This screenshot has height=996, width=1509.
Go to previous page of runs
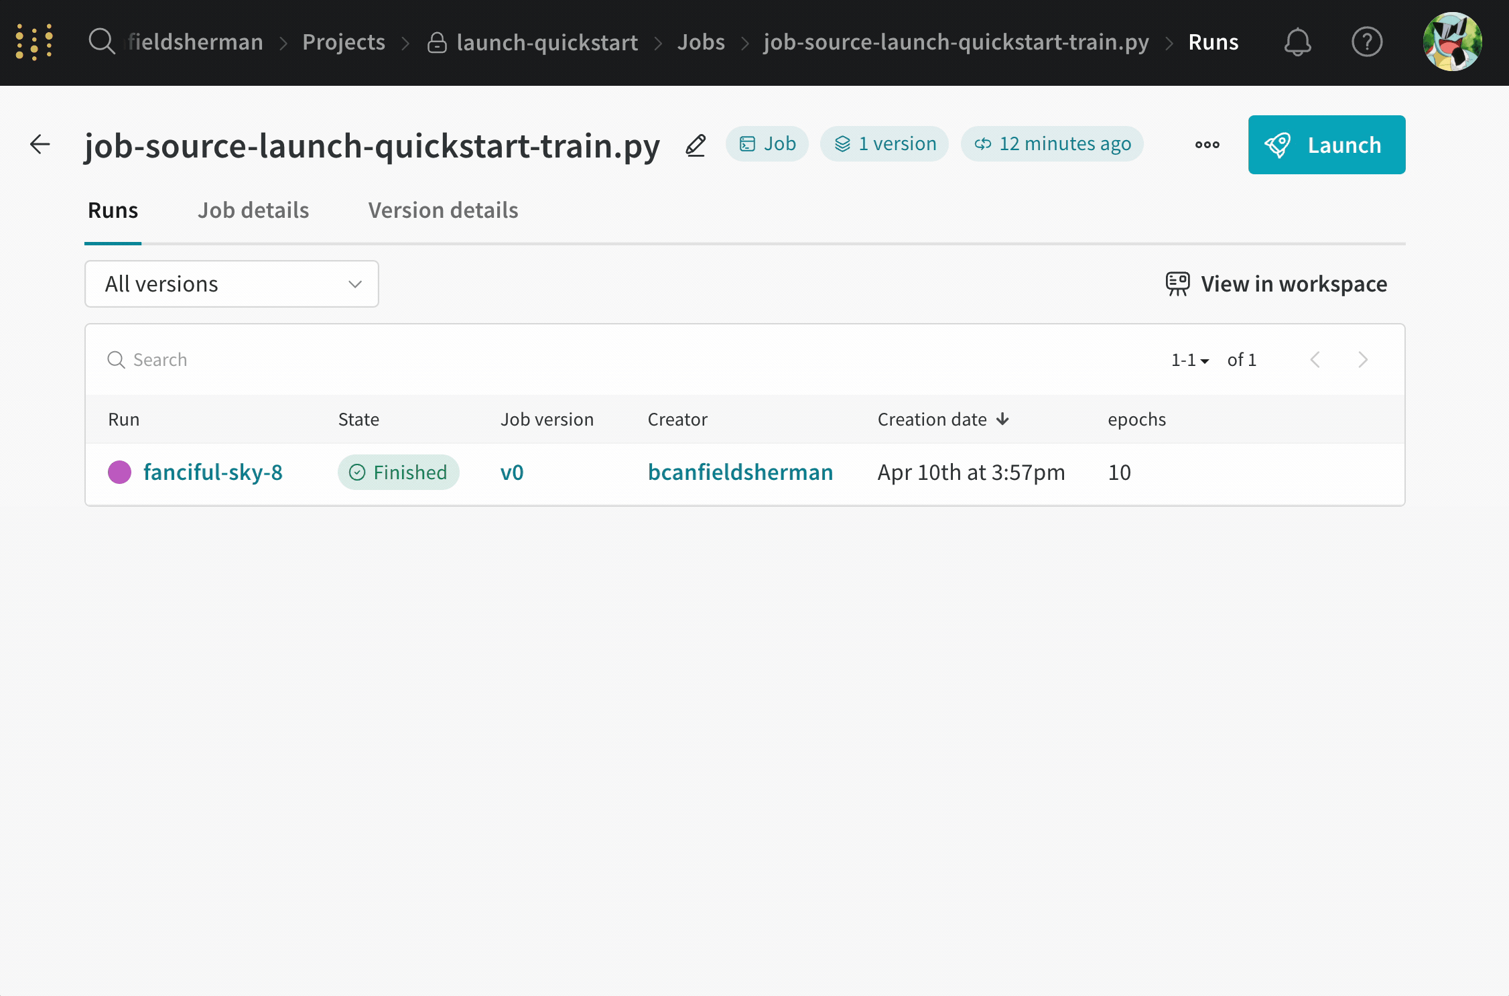pyautogui.click(x=1315, y=360)
